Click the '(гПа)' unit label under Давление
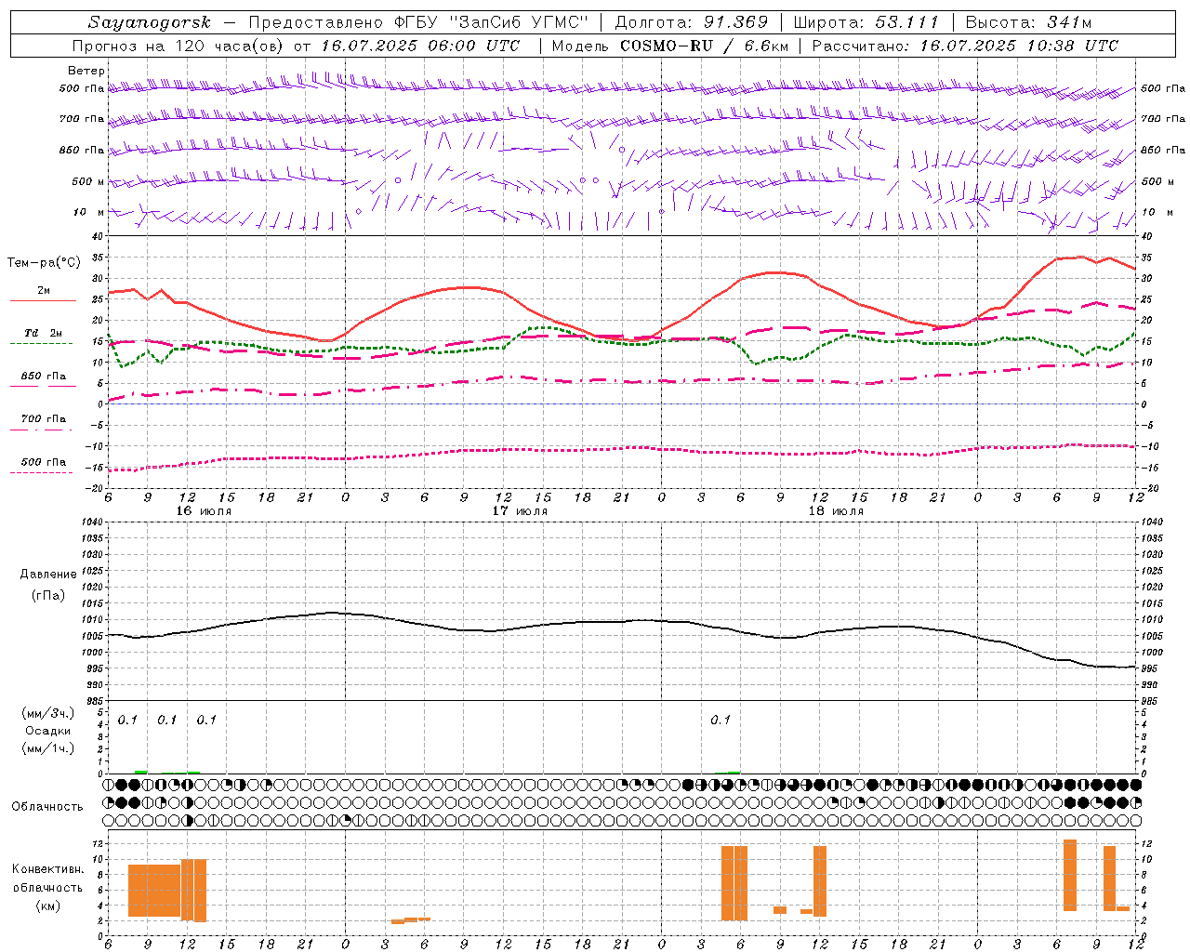The image size is (1190, 952). pyautogui.click(x=48, y=596)
